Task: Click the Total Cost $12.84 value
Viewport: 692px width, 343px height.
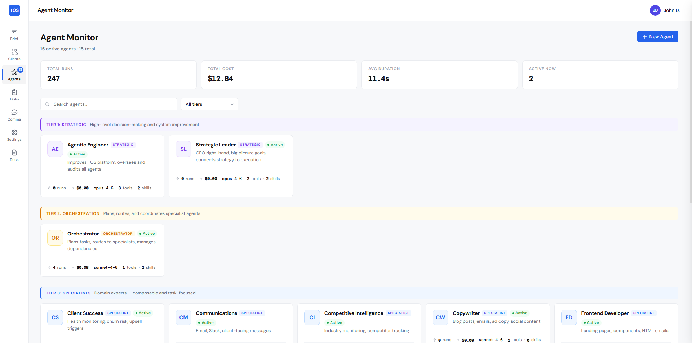Action: (x=221, y=78)
